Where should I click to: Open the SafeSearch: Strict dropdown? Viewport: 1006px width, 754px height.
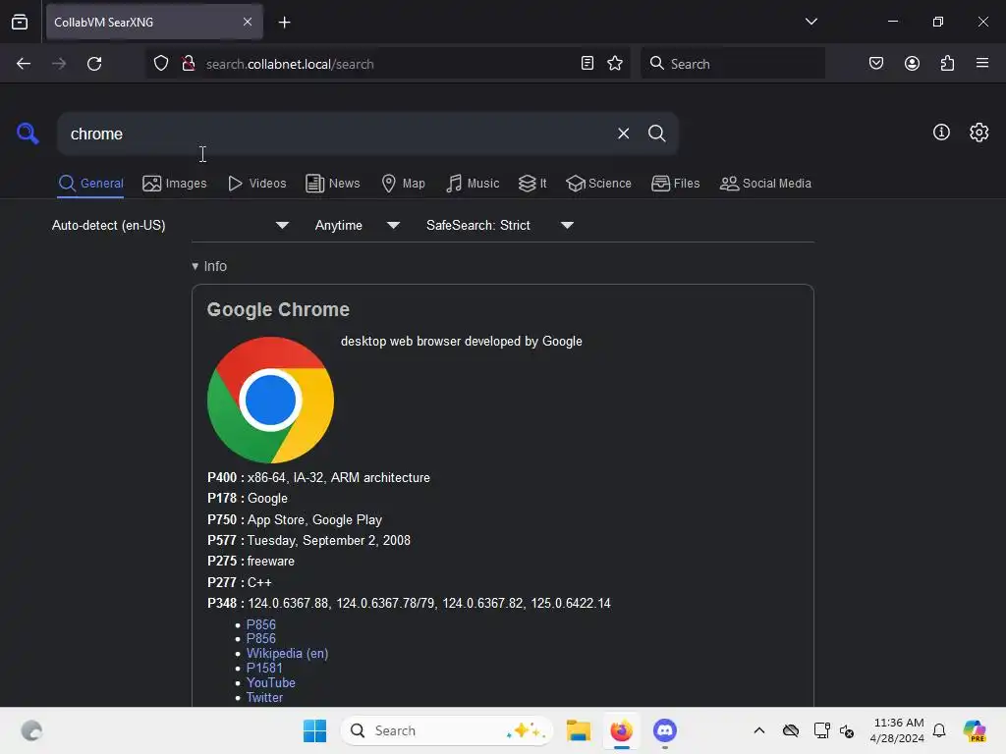coord(500,225)
